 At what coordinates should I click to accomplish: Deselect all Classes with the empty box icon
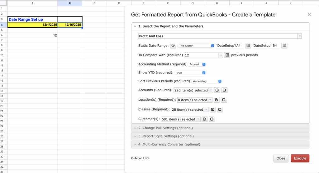[x=220, y=109]
